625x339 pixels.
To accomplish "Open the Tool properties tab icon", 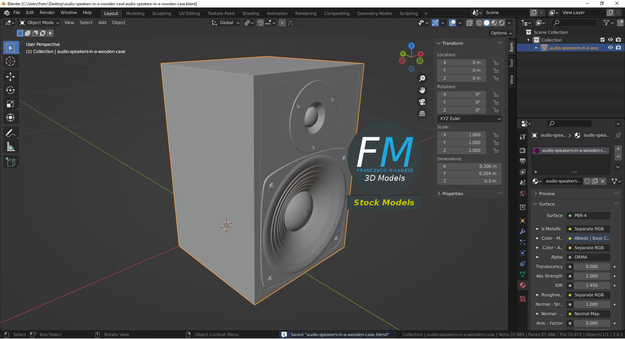I will (x=522, y=137).
